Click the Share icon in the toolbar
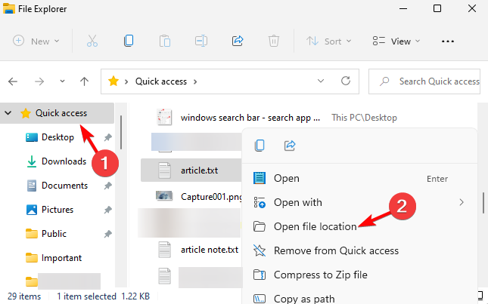Screen dimensions: 488x304 click(x=238, y=41)
